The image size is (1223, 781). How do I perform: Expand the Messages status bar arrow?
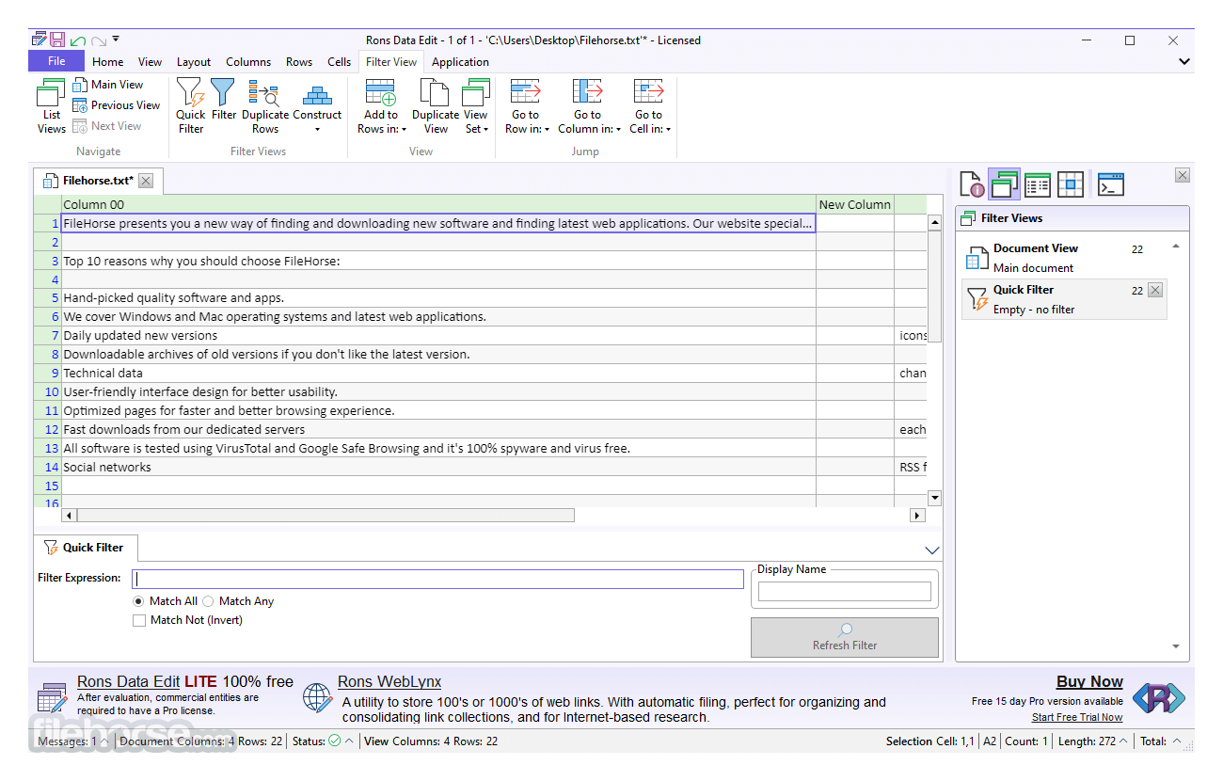[104, 741]
